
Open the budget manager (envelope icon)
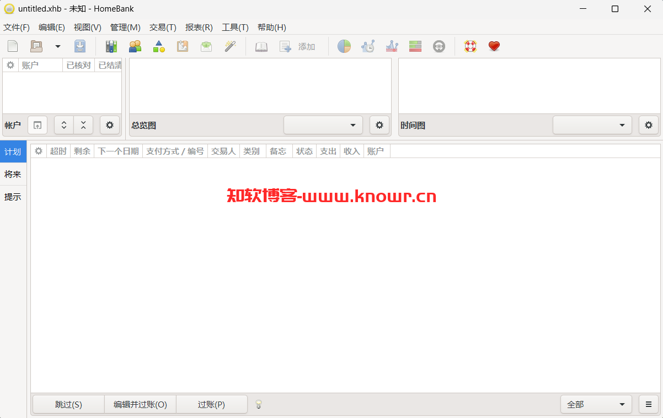click(x=206, y=47)
